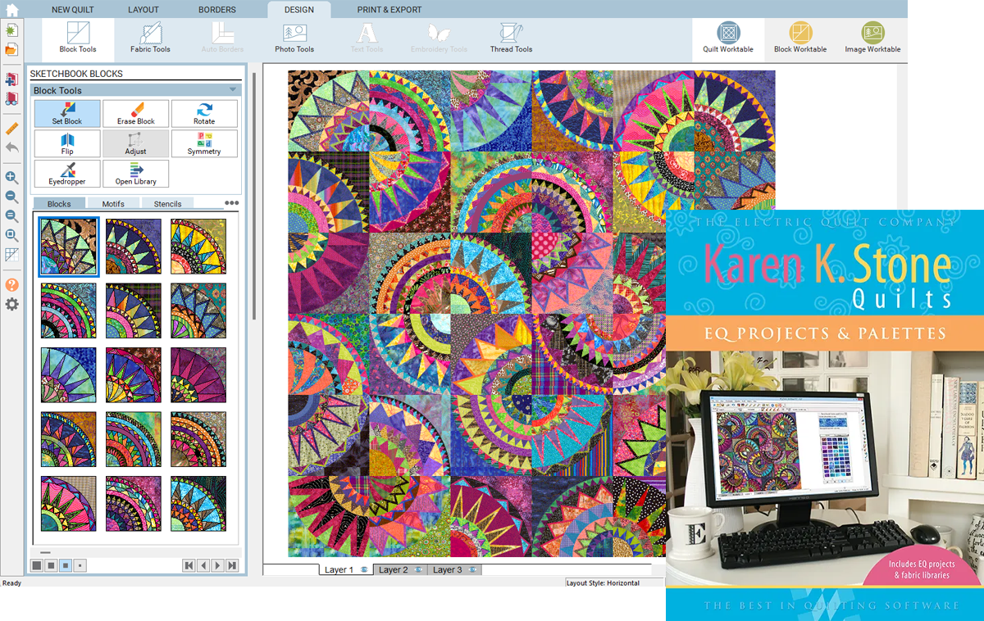The width and height of the screenshot is (984, 621).
Task: Toggle Layer 1 visibility eye
Action: tap(364, 569)
